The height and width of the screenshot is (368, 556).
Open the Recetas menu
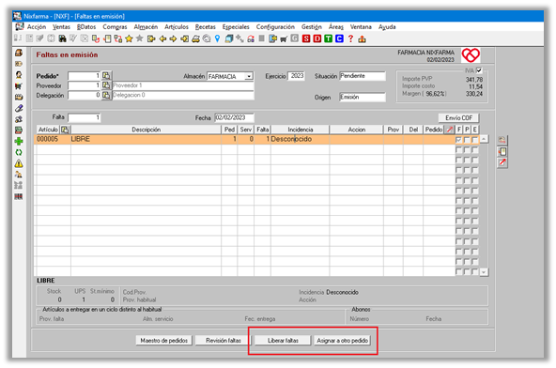point(206,27)
